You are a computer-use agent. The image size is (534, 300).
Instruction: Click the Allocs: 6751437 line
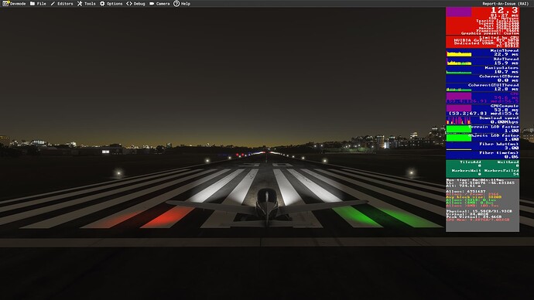(466, 192)
